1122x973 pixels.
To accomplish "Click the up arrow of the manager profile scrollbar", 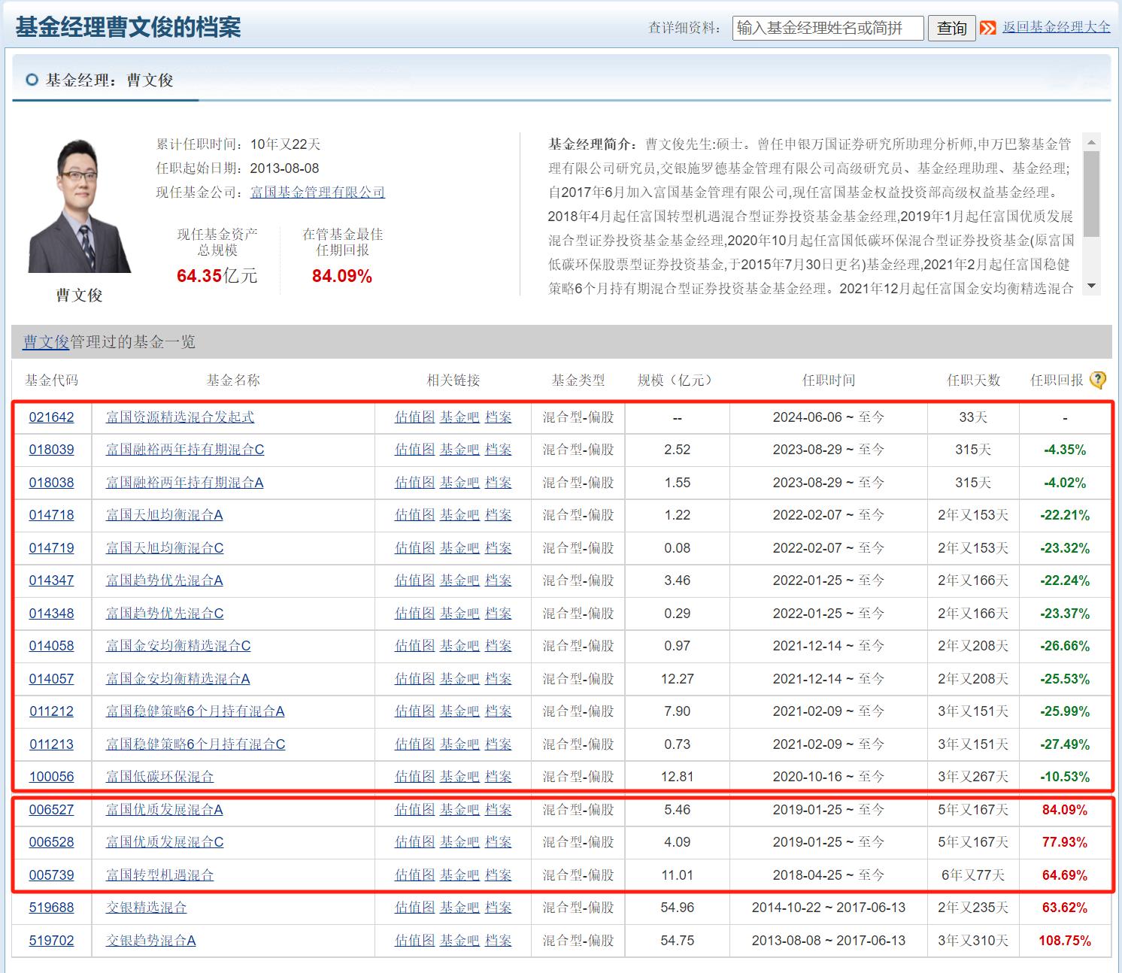I will click(1092, 142).
